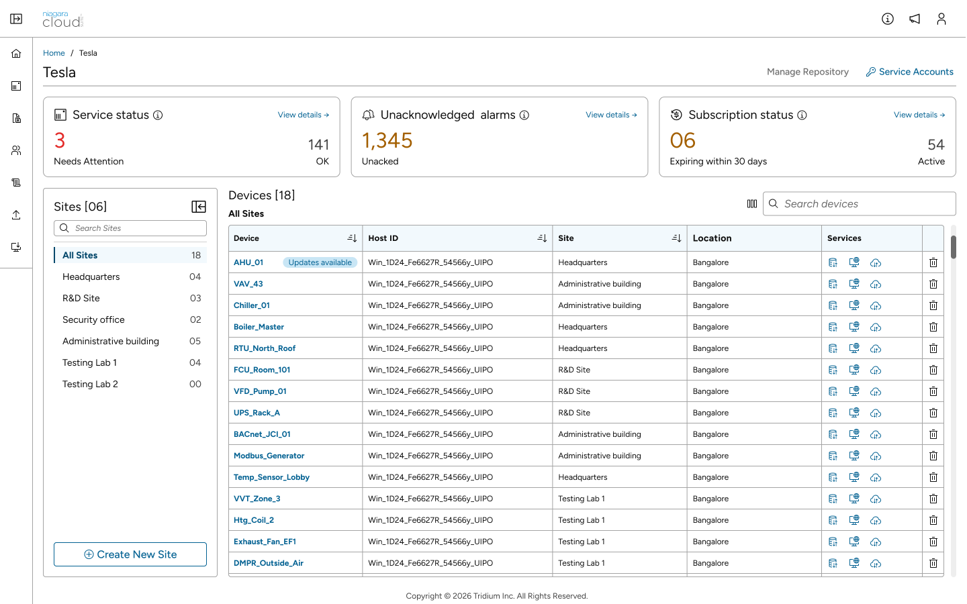Click Create New Site button
967x604 pixels.
[130, 554]
